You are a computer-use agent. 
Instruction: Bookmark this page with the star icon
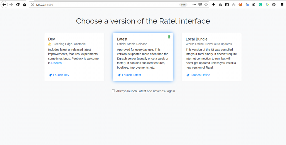coord(206,5)
